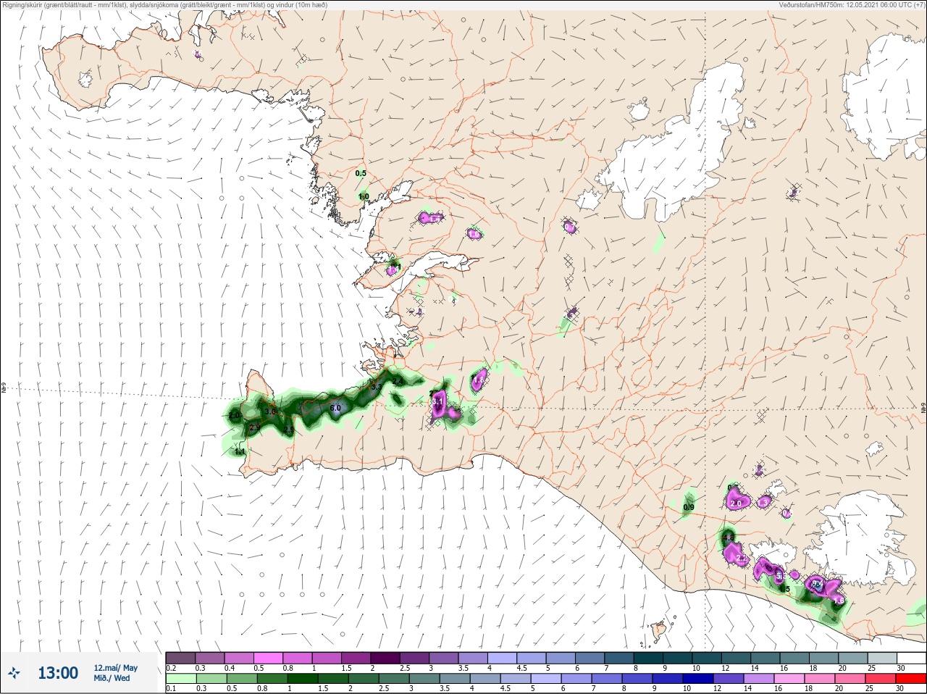Click the 0.9 rain value on the map

point(689,507)
